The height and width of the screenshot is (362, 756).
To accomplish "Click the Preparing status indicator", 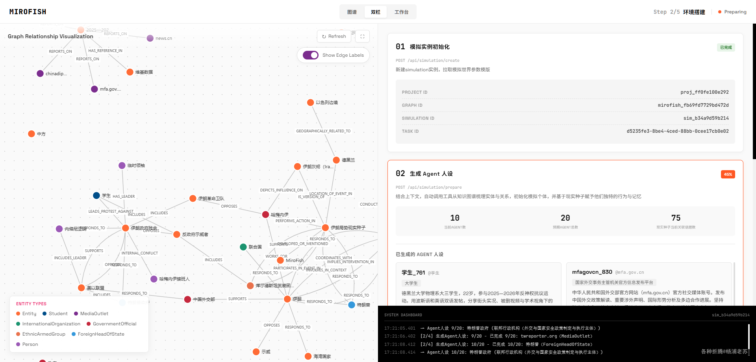I will pyautogui.click(x=732, y=12).
